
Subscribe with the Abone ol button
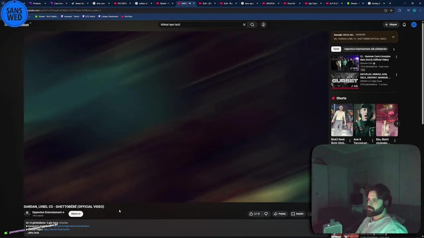[x=76, y=214]
